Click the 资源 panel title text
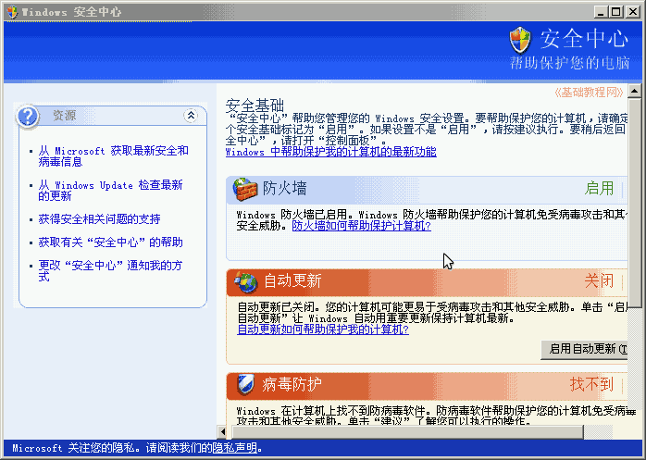This screenshot has height=460, width=646. click(64, 116)
